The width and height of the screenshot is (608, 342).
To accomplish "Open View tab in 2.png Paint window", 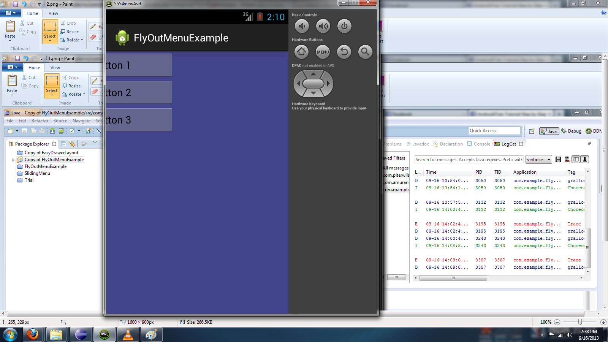I will [53, 13].
